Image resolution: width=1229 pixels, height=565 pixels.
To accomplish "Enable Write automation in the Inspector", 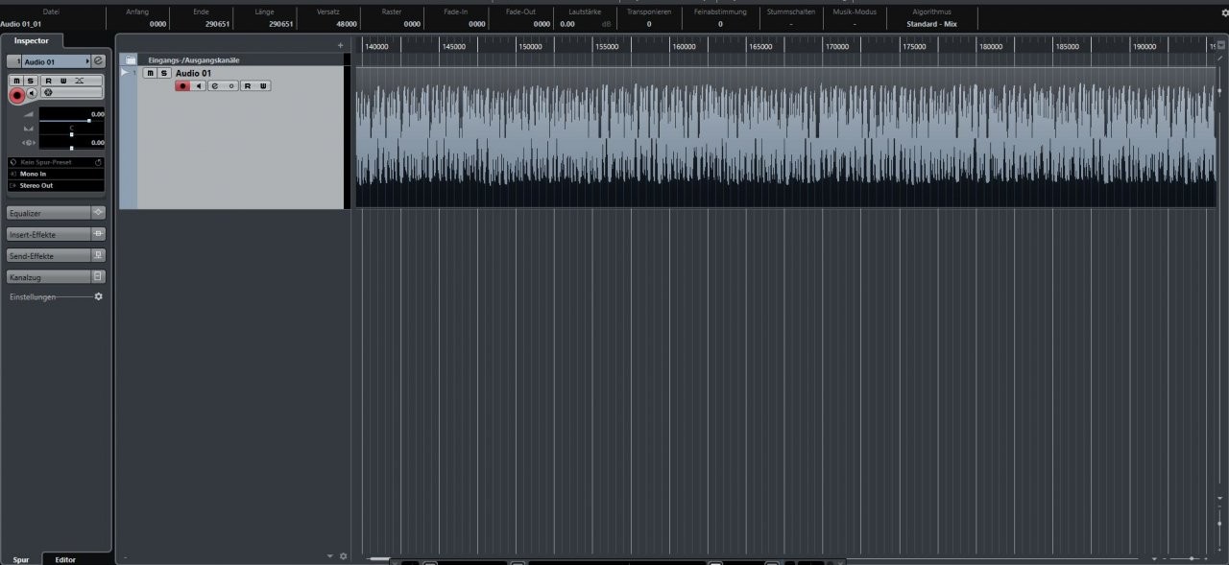I will coord(63,81).
